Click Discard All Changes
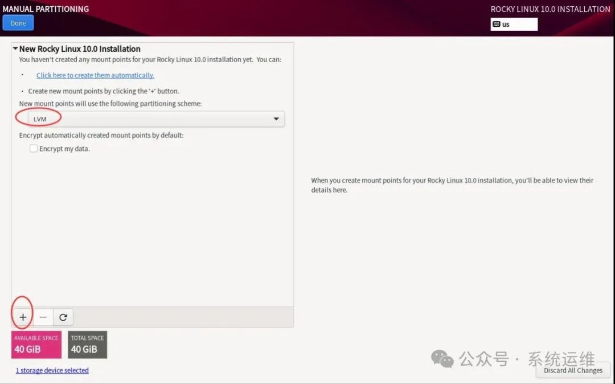 point(573,370)
